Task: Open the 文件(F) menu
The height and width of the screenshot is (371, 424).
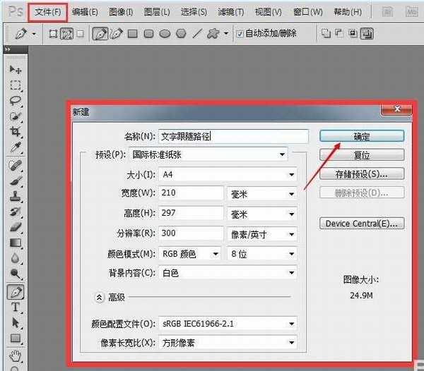Action: pos(49,12)
